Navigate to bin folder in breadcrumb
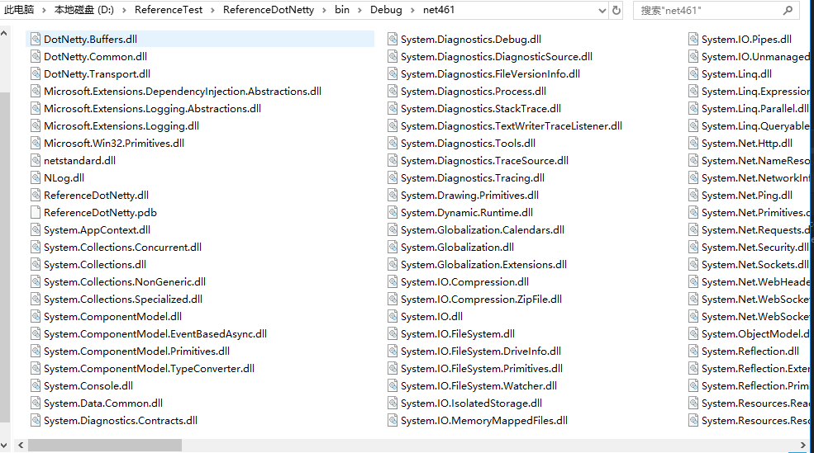Screen dimensions: 814x453 [x=342, y=10]
